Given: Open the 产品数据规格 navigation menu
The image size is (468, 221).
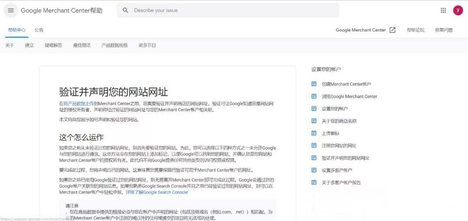Looking at the screenshot, I should [114, 45].
